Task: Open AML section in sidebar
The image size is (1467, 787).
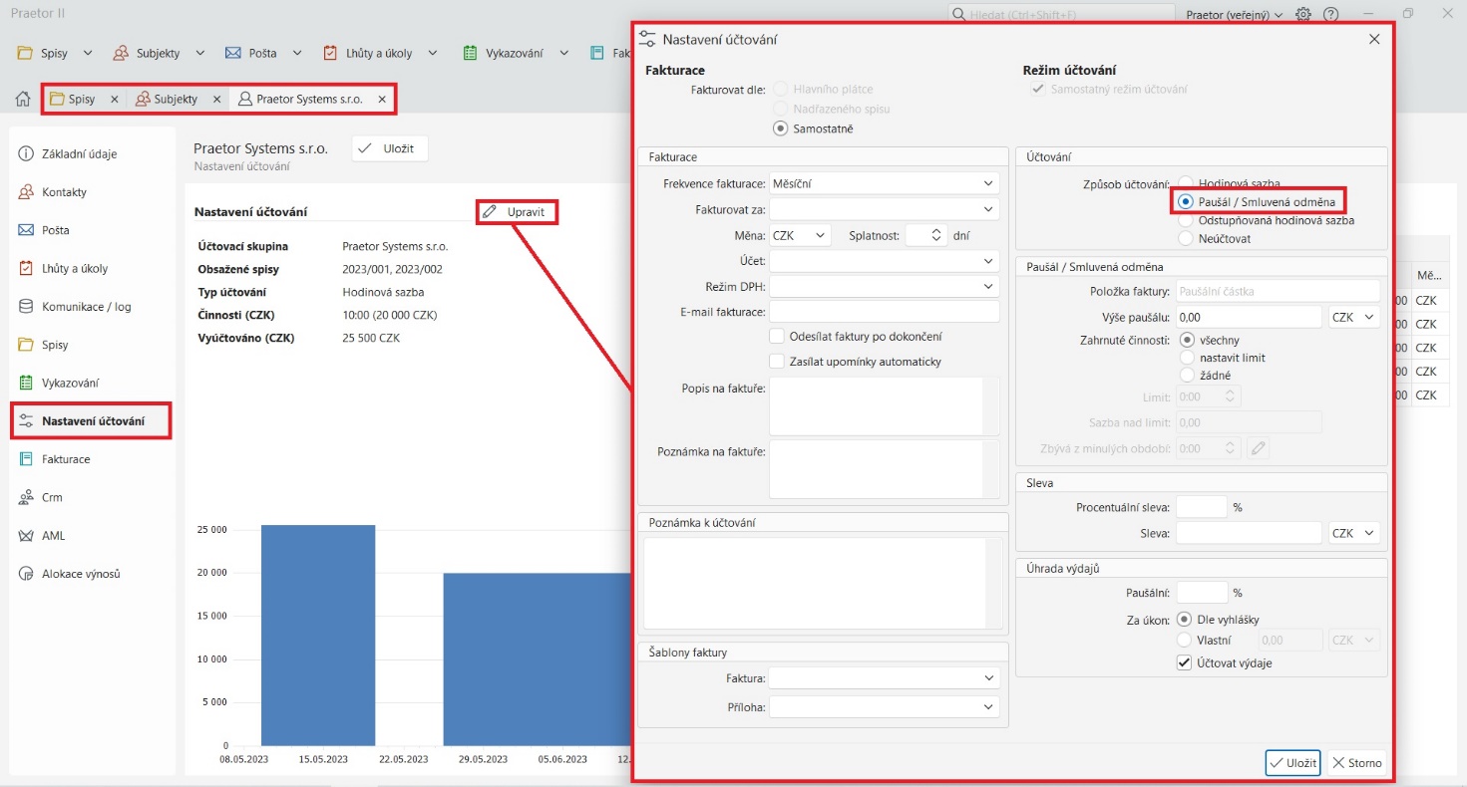Action: pos(53,536)
